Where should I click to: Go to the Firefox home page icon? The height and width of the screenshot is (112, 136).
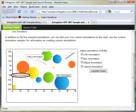tap(32, 12)
